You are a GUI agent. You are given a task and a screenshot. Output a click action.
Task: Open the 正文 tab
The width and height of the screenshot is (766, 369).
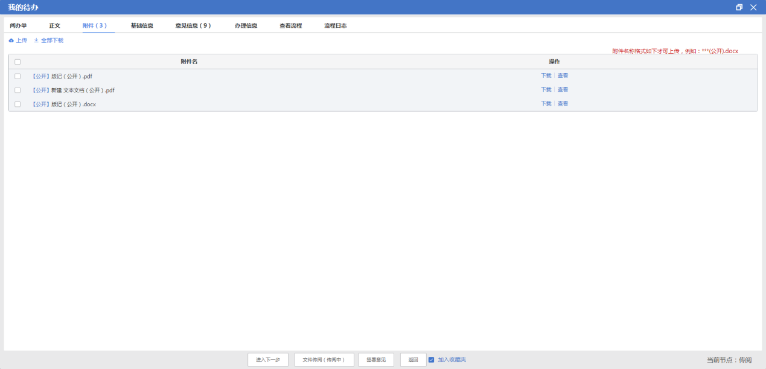pyautogui.click(x=55, y=26)
